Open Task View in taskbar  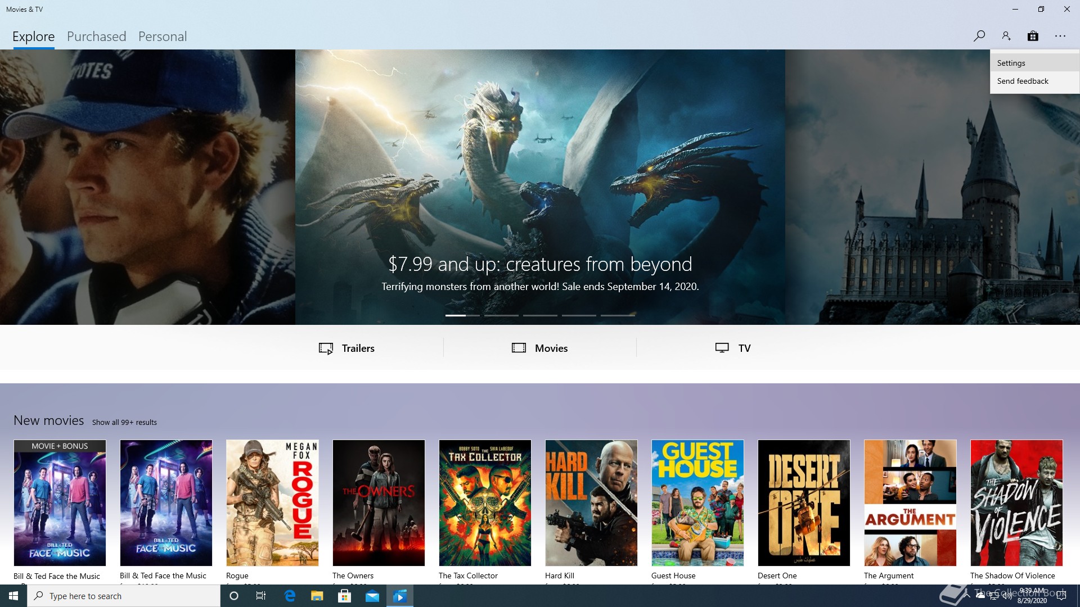pos(261,596)
